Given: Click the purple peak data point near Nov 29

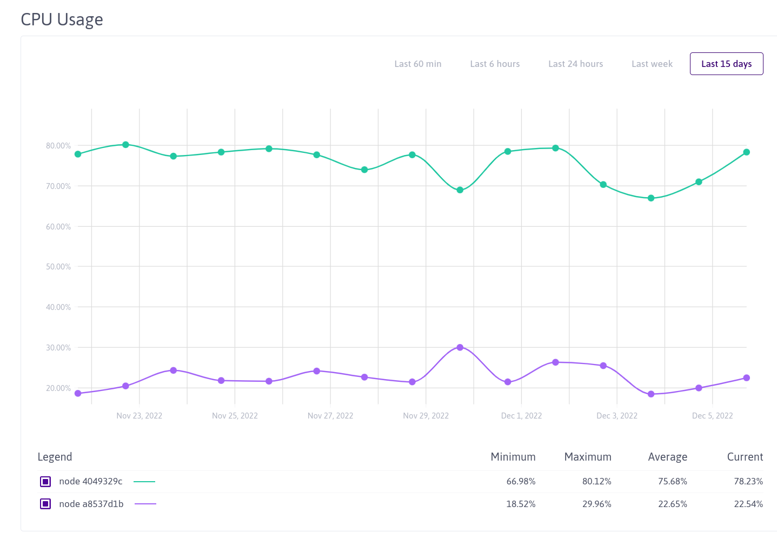Looking at the screenshot, I should (460, 347).
